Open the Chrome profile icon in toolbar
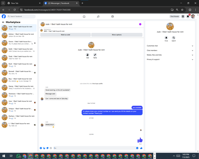Screen dimensions: 199x159 [x=190, y=10]
